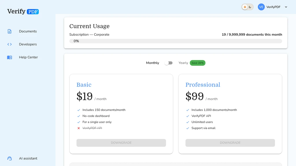Open Developers code-brackets icon
This screenshot has height=166, width=296.
click(10, 44)
